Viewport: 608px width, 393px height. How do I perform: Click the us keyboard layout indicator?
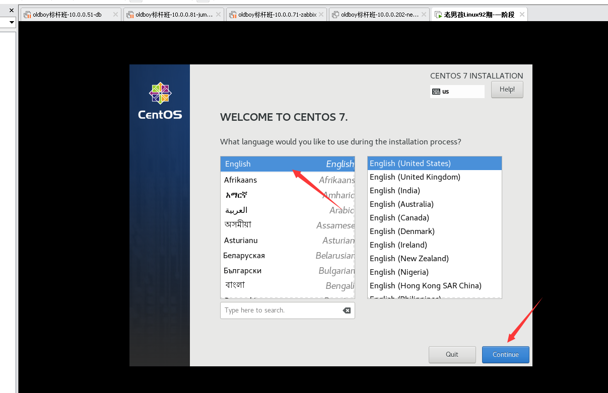click(x=457, y=92)
